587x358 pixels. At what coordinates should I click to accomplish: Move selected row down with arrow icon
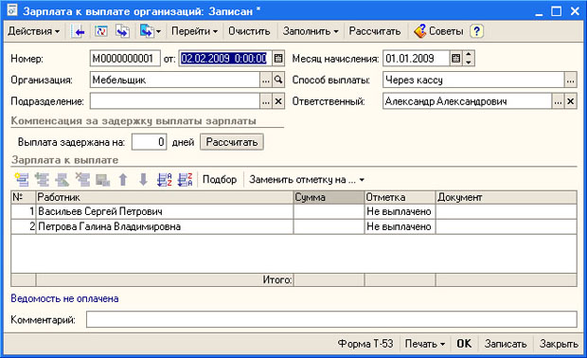pos(143,180)
